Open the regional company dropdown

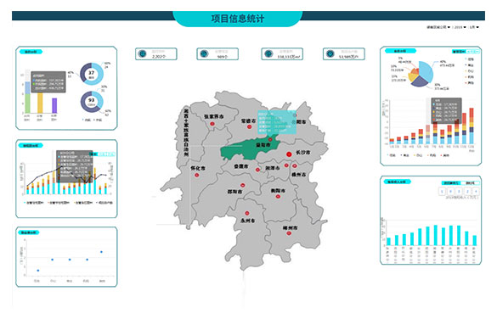pyautogui.click(x=438, y=27)
